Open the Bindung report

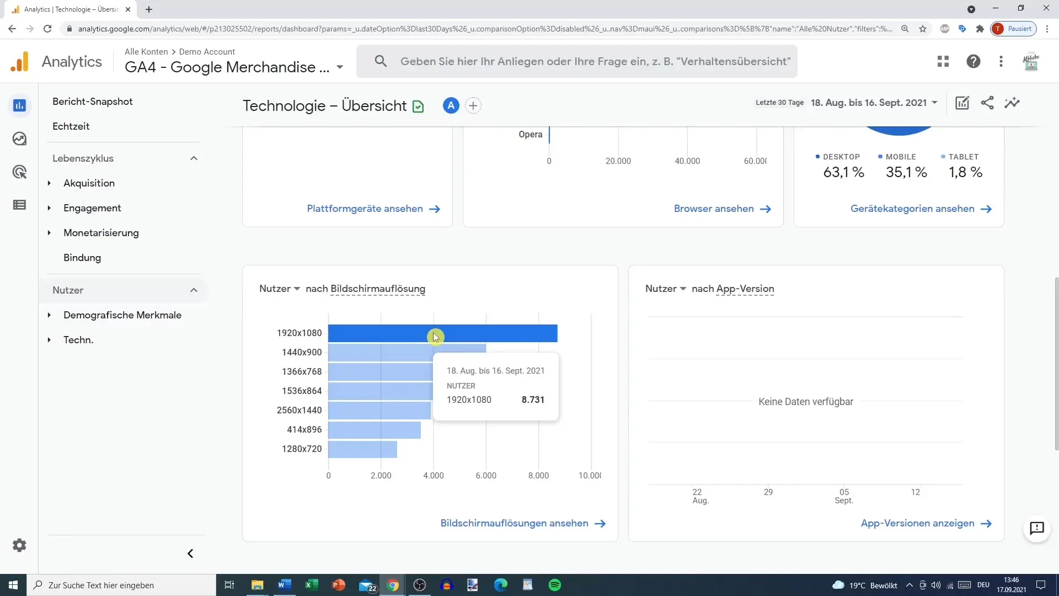point(82,258)
